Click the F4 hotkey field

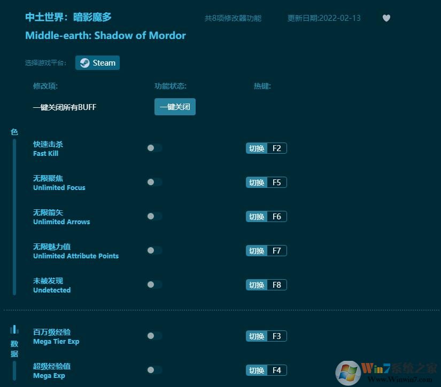(x=277, y=370)
